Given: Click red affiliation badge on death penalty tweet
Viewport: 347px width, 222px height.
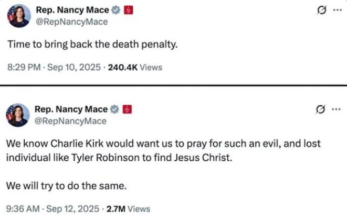Looking at the screenshot, I should 127,10.
